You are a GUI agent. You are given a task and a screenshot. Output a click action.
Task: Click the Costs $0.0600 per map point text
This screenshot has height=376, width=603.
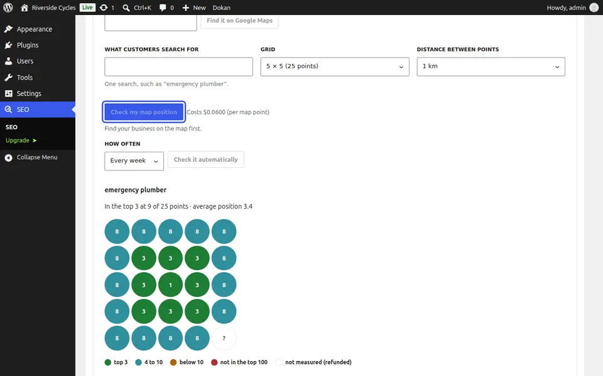click(228, 112)
